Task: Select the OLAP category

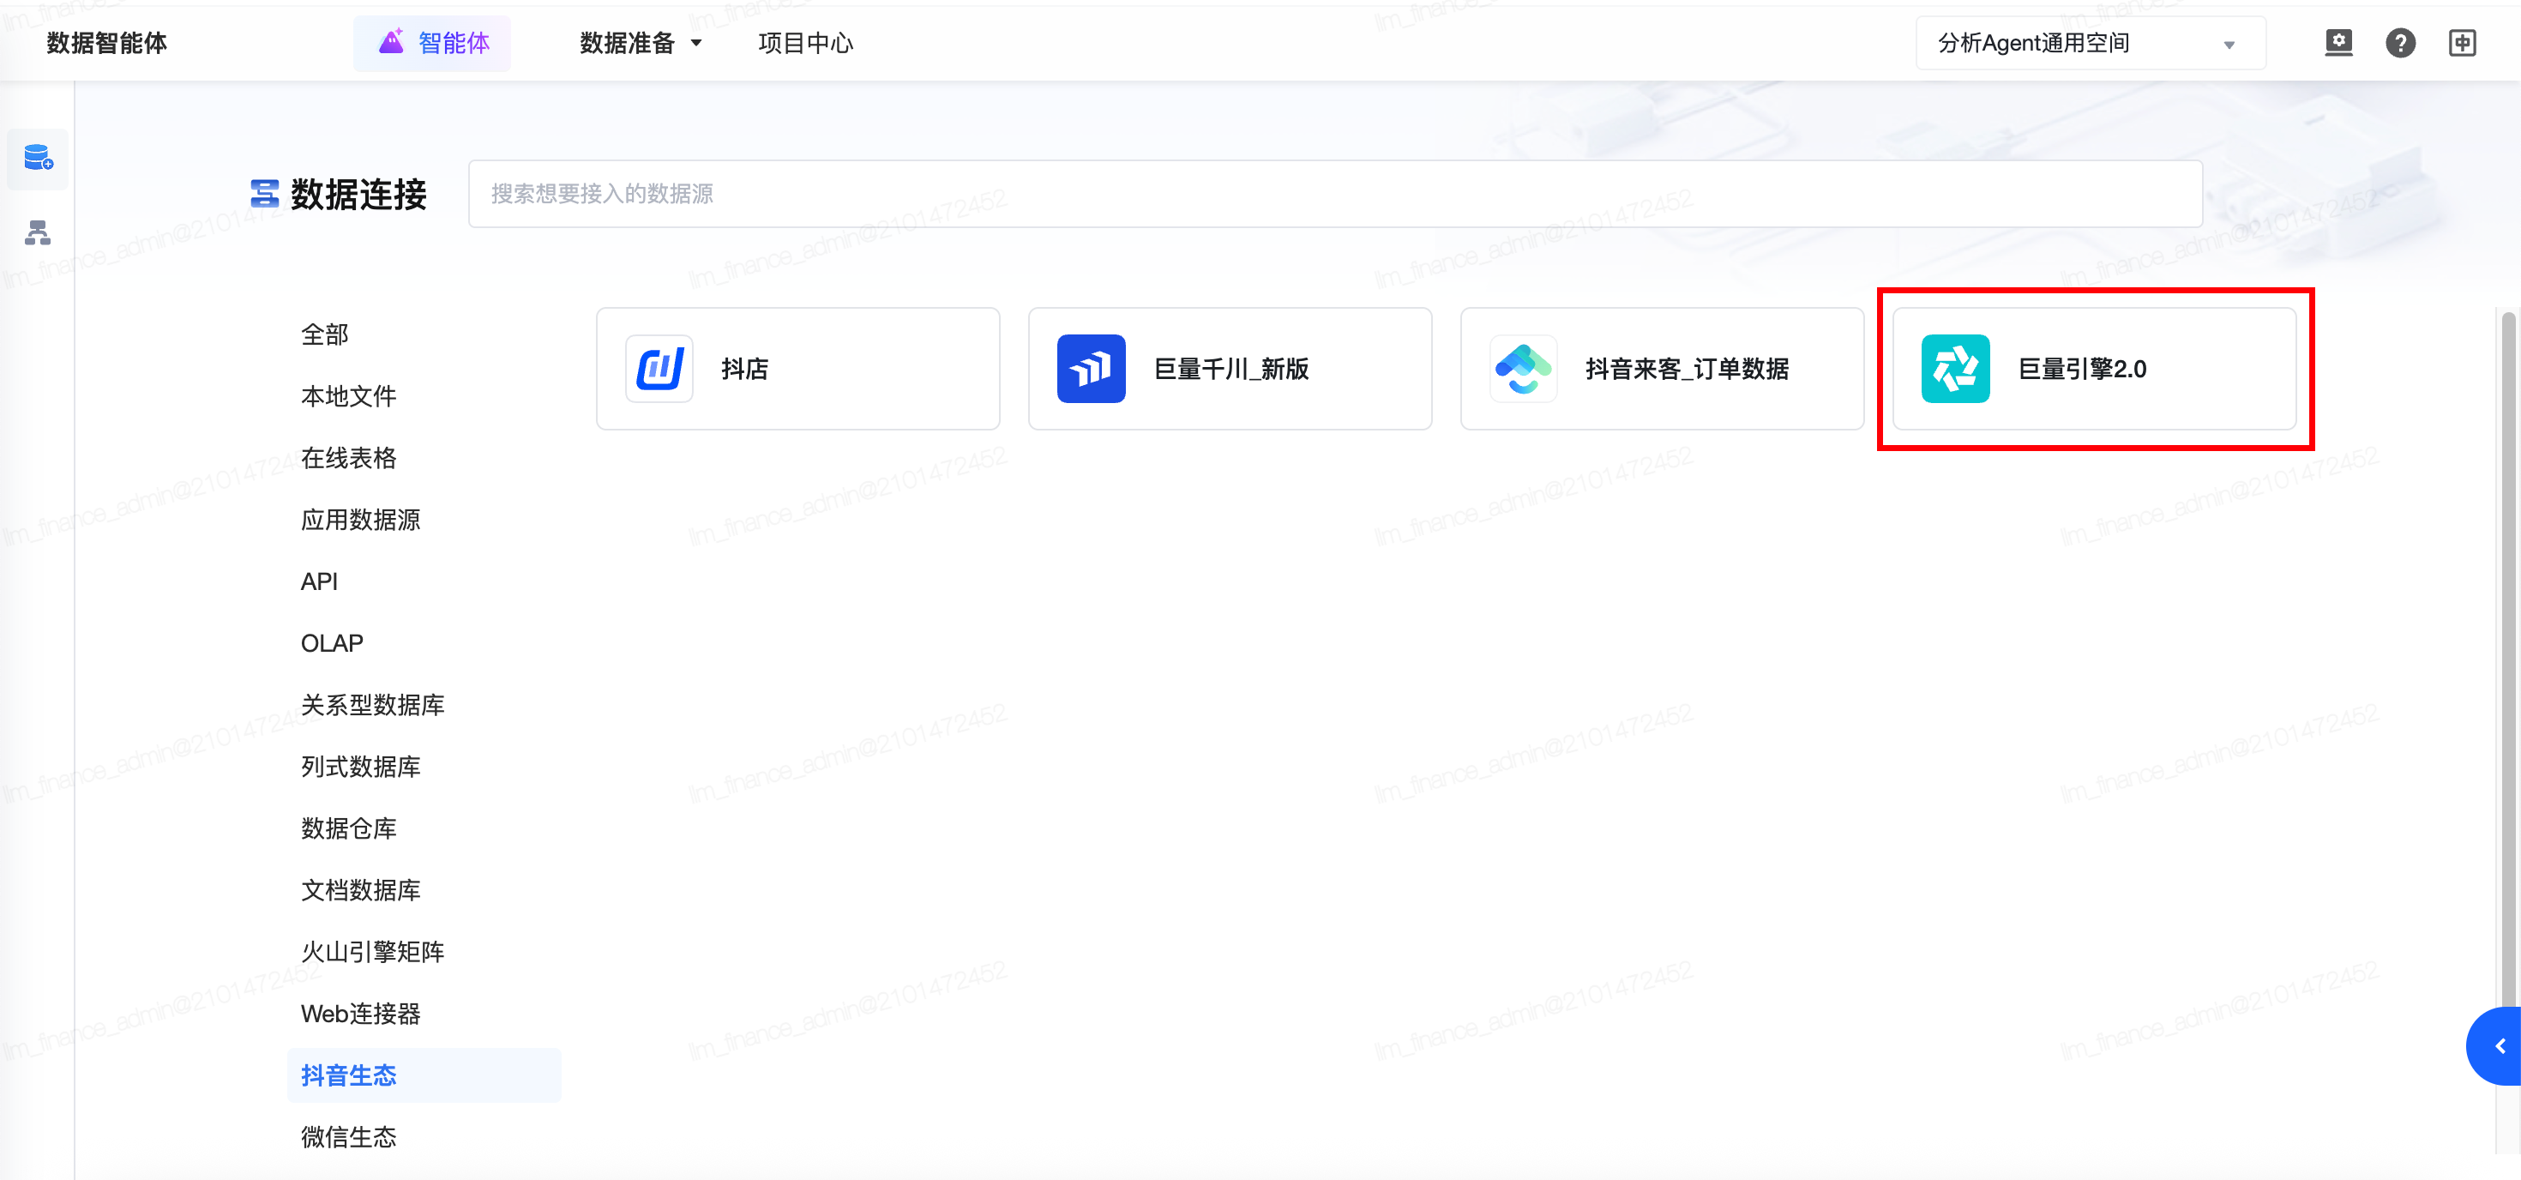Action: [x=332, y=643]
